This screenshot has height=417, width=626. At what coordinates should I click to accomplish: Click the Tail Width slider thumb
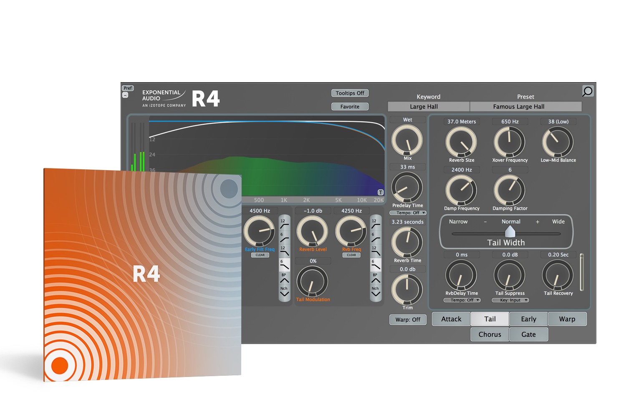(510, 232)
